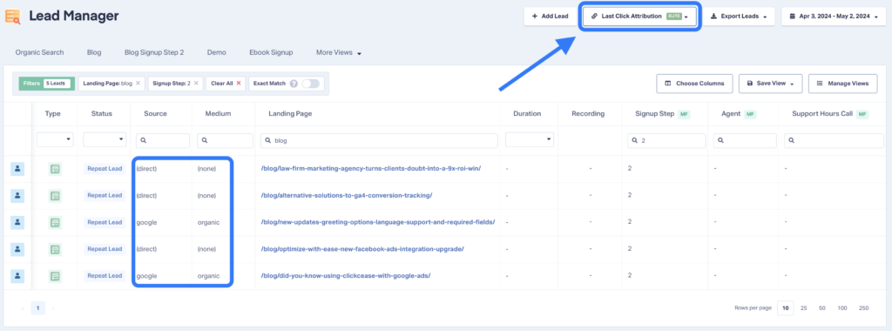
Task: Click next page arrow in pagination
Action: pos(53,308)
